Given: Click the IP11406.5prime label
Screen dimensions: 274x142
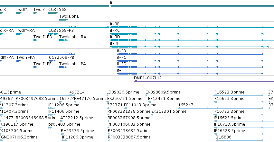Looking at the screenshot, I should pyautogui.click(x=64, y=112).
